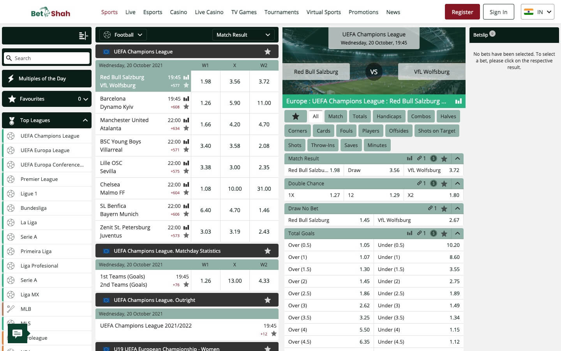Select the Corners market tab
Image resolution: width=561 pixels, height=351 pixels.
pos(298,131)
